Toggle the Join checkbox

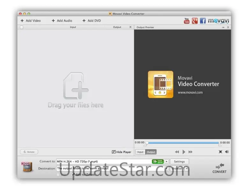tap(58, 175)
